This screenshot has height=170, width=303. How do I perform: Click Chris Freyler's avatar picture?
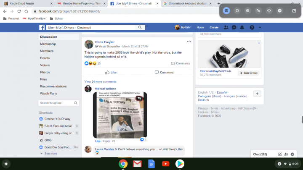[89, 44]
